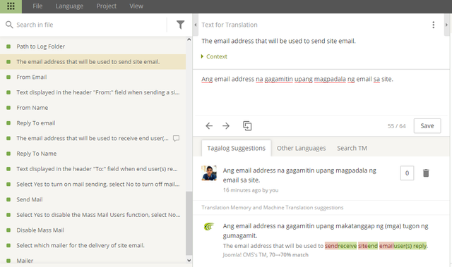Select the 'Reply To Name' string
452x267 pixels.
[x=93, y=154]
